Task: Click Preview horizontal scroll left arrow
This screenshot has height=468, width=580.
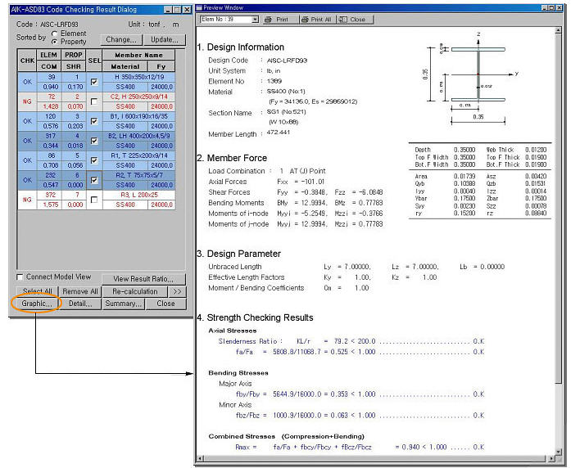Action: click(x=200, y=459)
